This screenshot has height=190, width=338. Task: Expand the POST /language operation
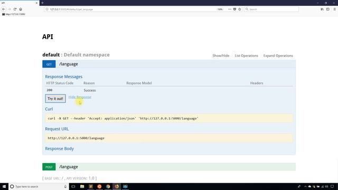click(69, 167)
